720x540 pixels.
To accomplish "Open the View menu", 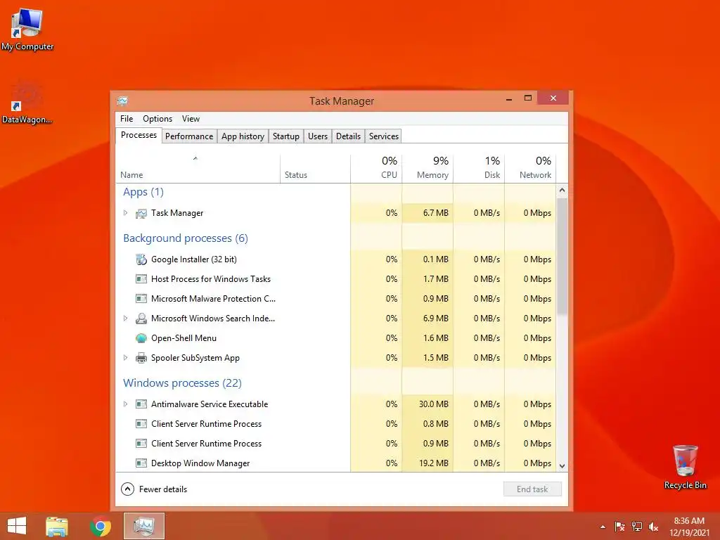I will [191, 119].
